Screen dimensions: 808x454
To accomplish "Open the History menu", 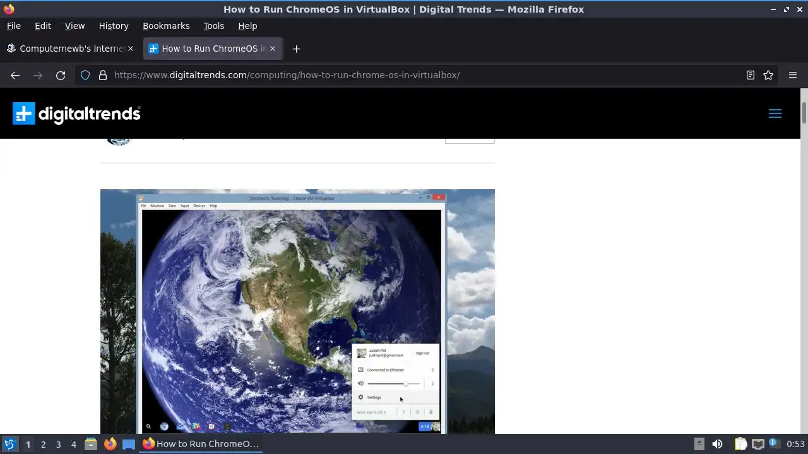I will click(x=114, y=26).
